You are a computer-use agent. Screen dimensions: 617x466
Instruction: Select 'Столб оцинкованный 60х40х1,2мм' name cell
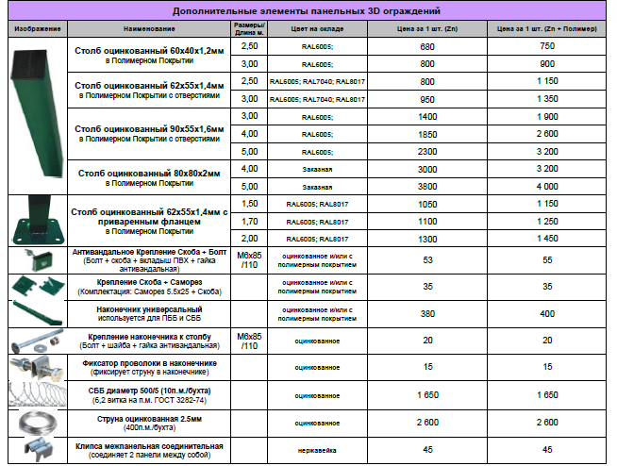coord(149,55)
